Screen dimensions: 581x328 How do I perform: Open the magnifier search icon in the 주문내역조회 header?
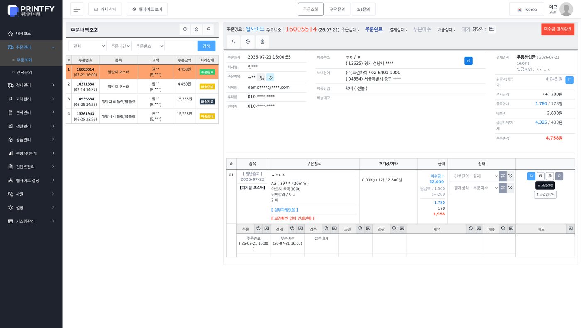[x=208, y=29]
